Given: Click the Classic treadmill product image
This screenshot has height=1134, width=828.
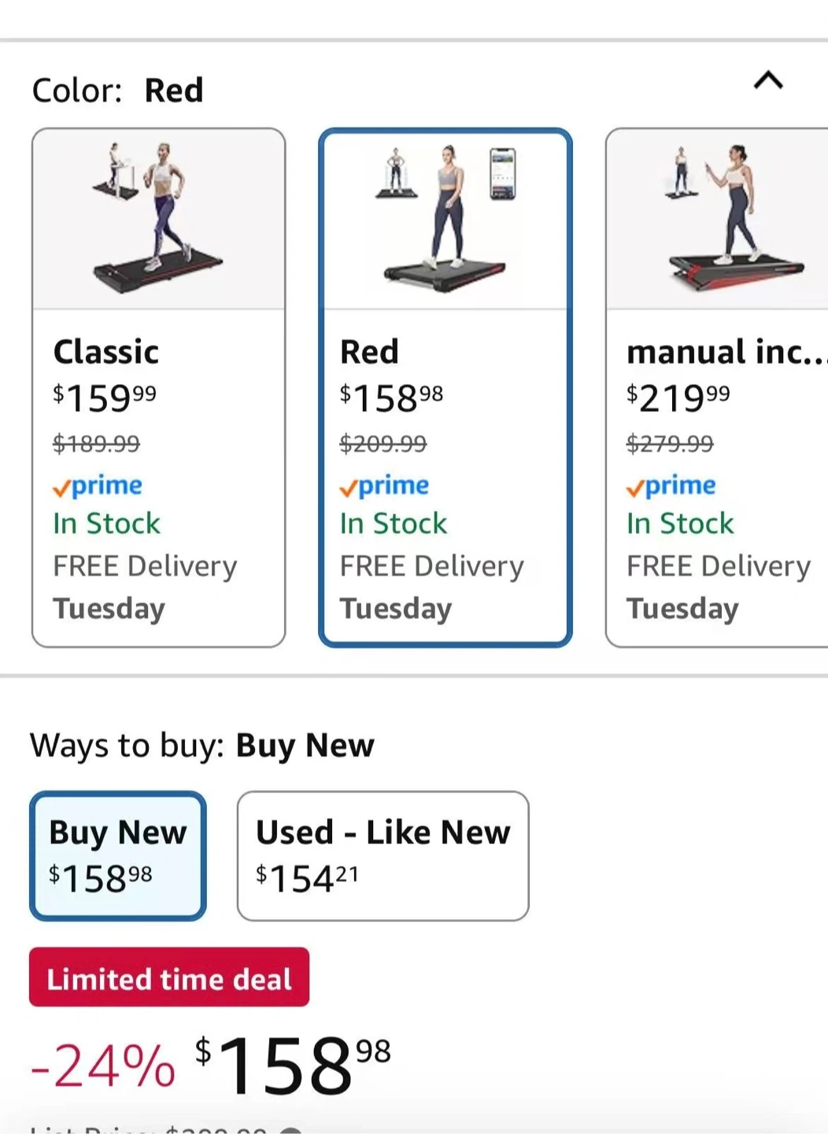Looking at the screenshot, I should 158,219.
